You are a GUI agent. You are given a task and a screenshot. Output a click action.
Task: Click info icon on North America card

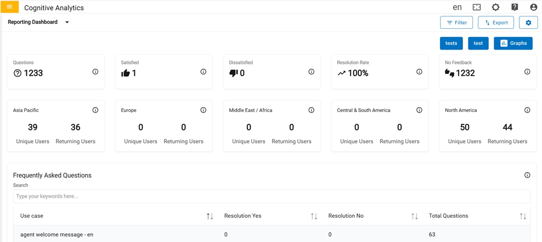[527, 110]
